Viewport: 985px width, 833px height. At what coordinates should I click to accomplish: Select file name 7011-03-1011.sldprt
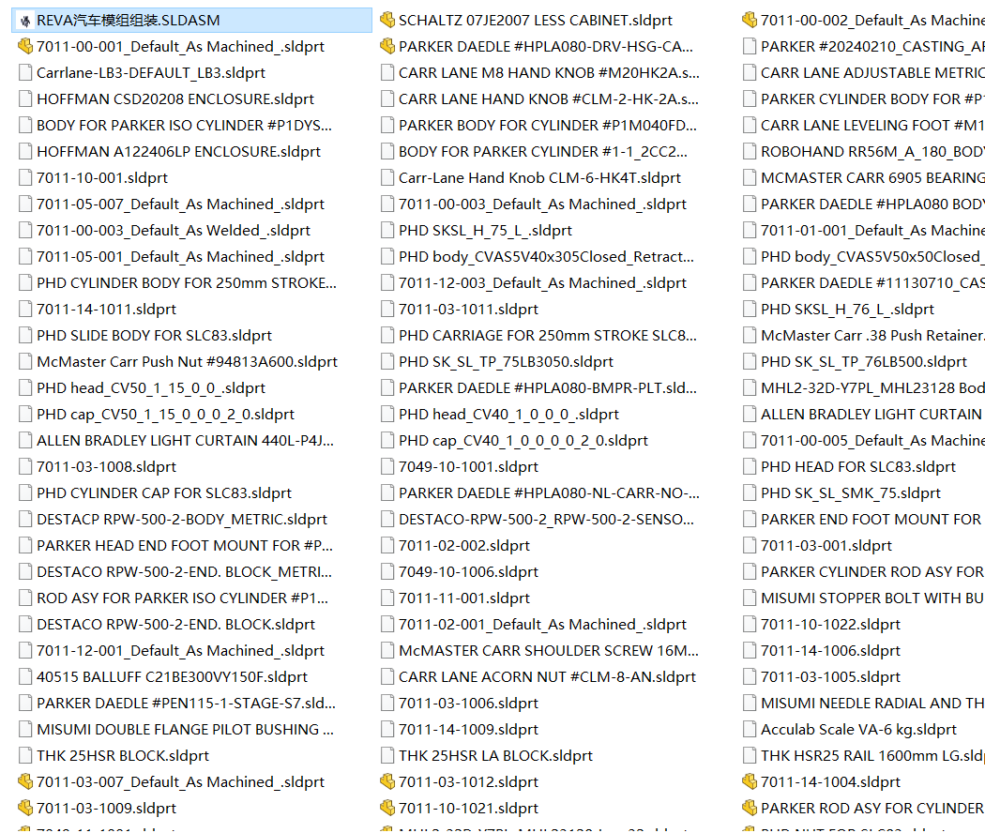468,309
